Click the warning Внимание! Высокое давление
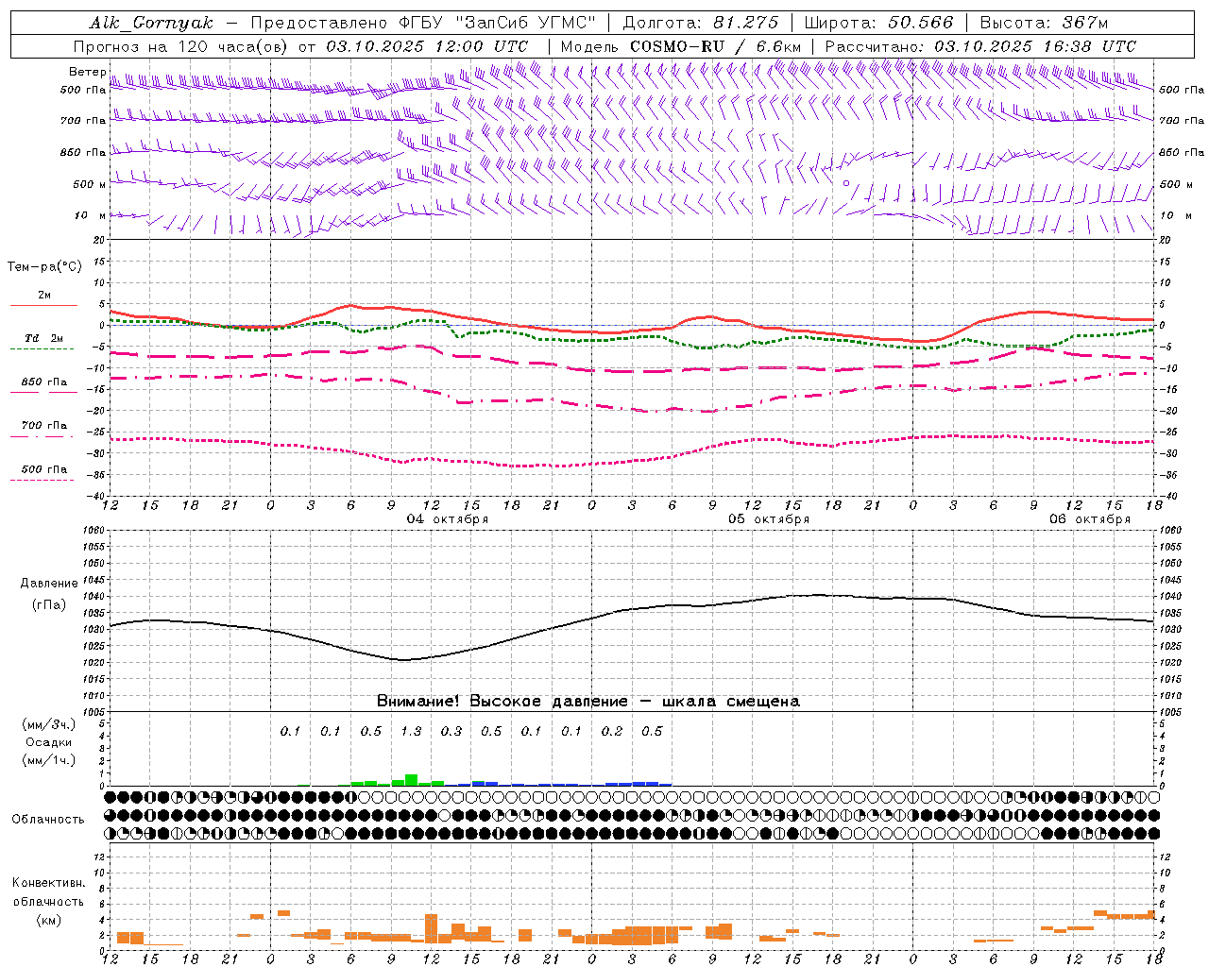 click(x=502, y=702)
